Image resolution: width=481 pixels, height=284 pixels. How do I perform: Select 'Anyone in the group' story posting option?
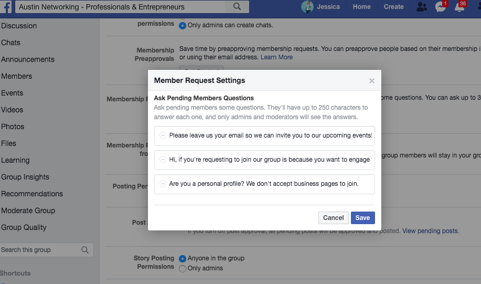pyautogui.click(x=183, y=258)
